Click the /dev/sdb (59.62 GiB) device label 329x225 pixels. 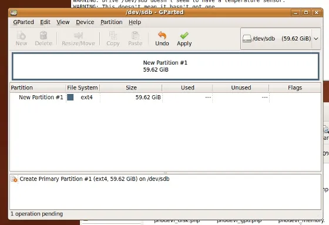click(x=282, y=39)
